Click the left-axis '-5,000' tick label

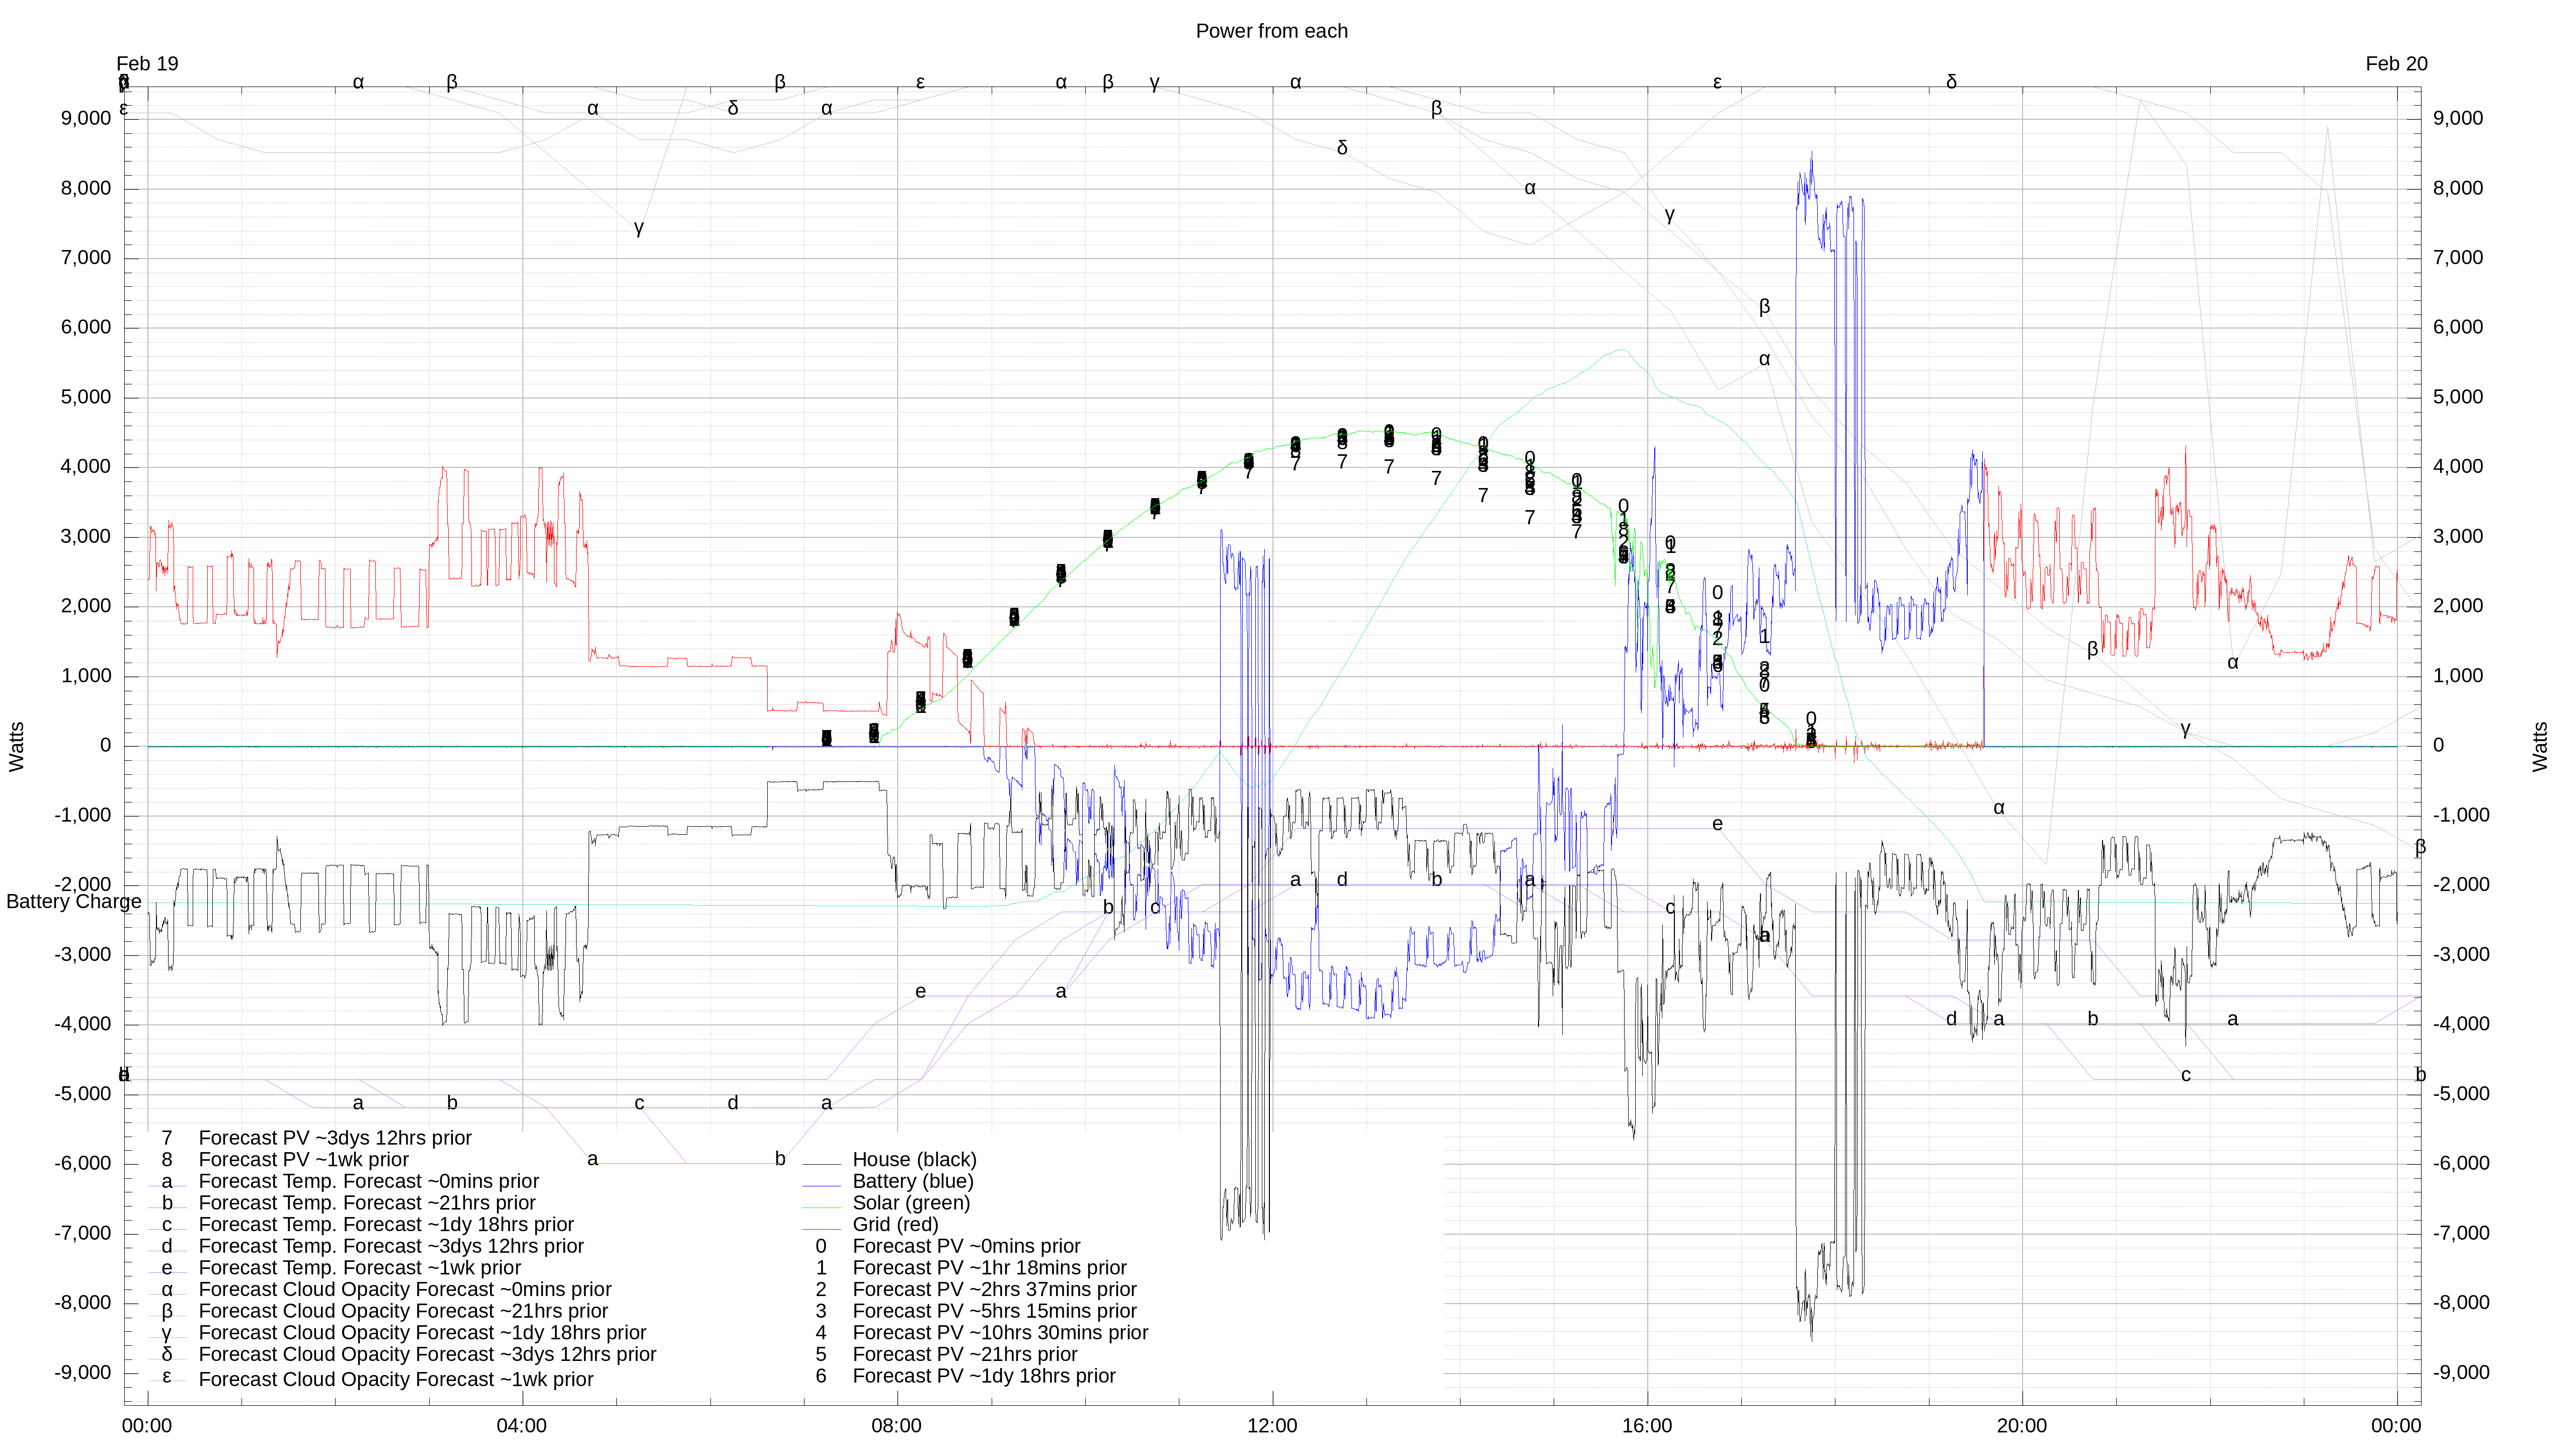tap(83, 1094)
